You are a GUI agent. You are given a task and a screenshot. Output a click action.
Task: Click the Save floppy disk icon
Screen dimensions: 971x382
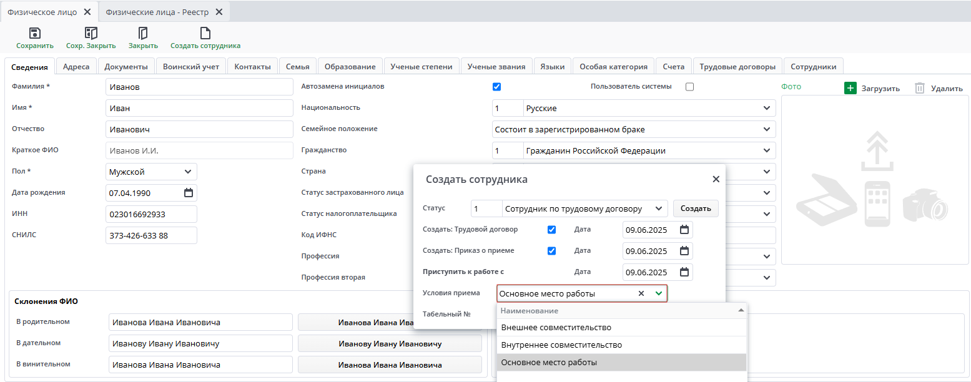[x=35, y=34]
